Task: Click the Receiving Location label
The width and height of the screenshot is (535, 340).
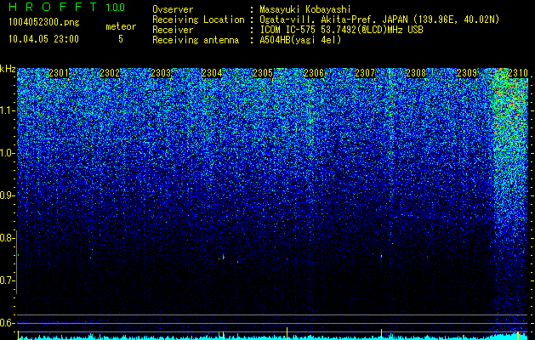Action: (x=198, y=20)
